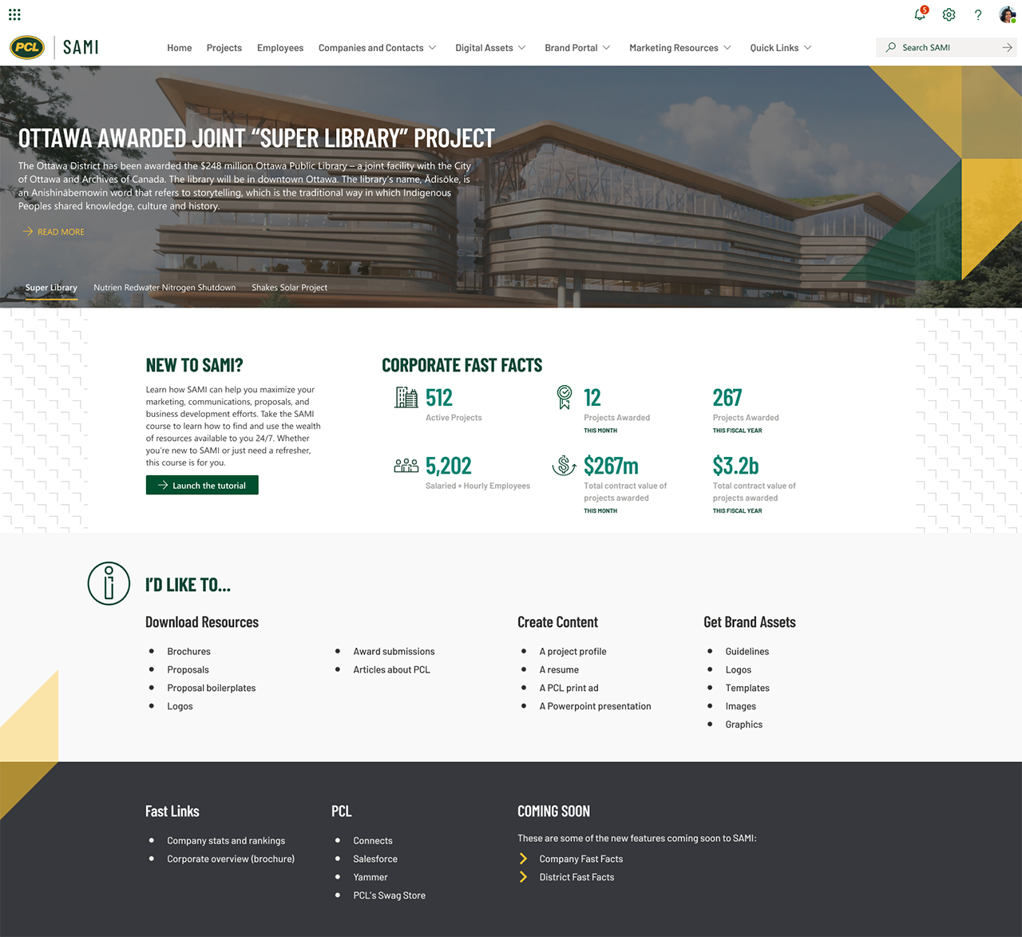Open Brochures download link
The width and height of the screenshot is (1022, 937).
tap(189, 652)
